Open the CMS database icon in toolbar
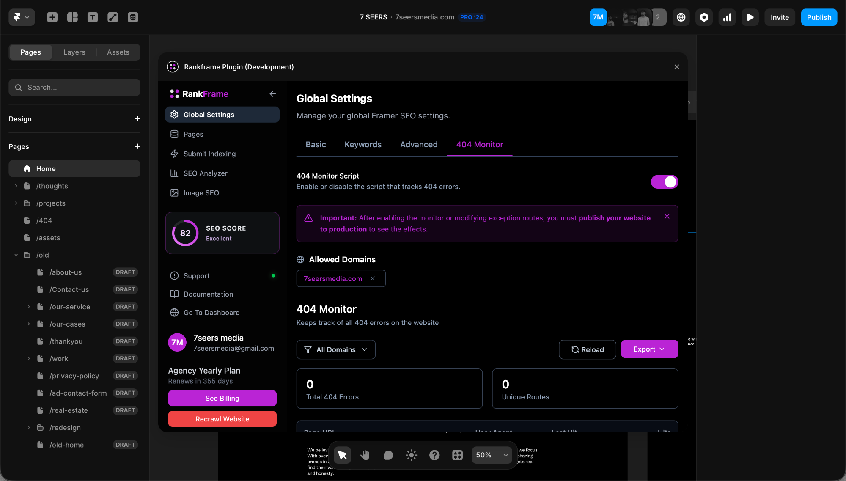The height and width of the screenshot is (481, 846). [x=133, y=17]
